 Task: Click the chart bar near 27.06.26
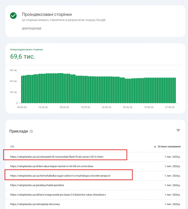(x=170, y=90)
